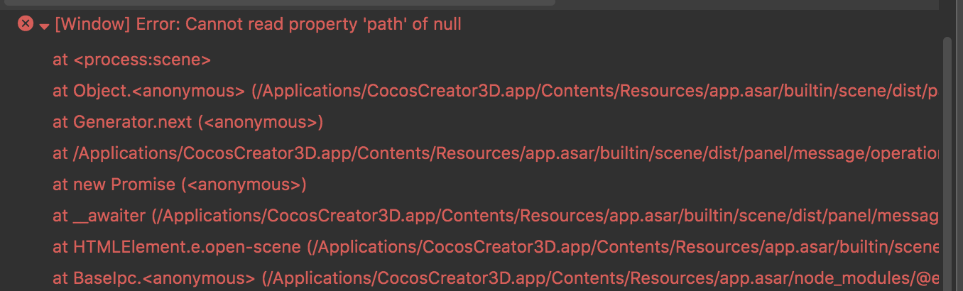
Task: Open file path in the open-scene frame
Action: coord(625,247)
